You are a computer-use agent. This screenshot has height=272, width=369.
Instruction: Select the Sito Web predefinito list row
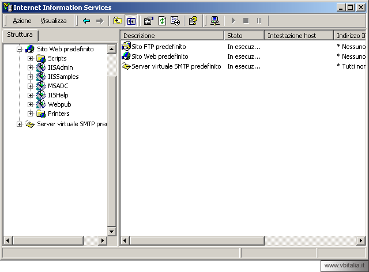tap(243, 56)
